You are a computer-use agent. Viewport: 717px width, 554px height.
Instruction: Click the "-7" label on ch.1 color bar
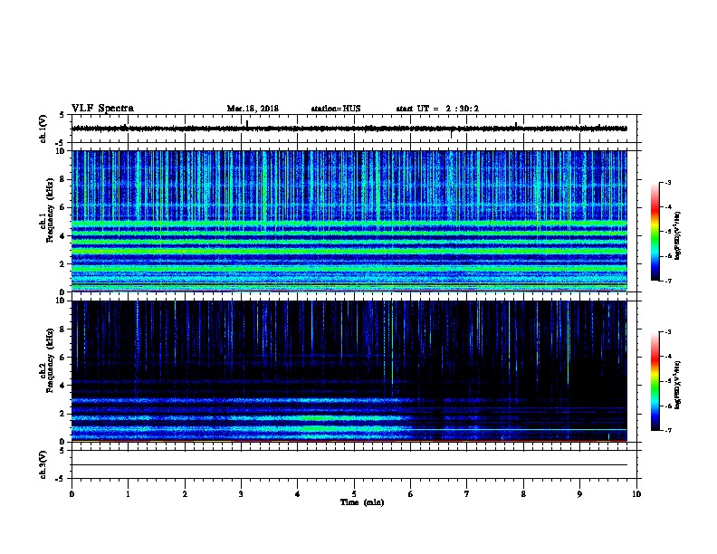[x=667, y=281]
